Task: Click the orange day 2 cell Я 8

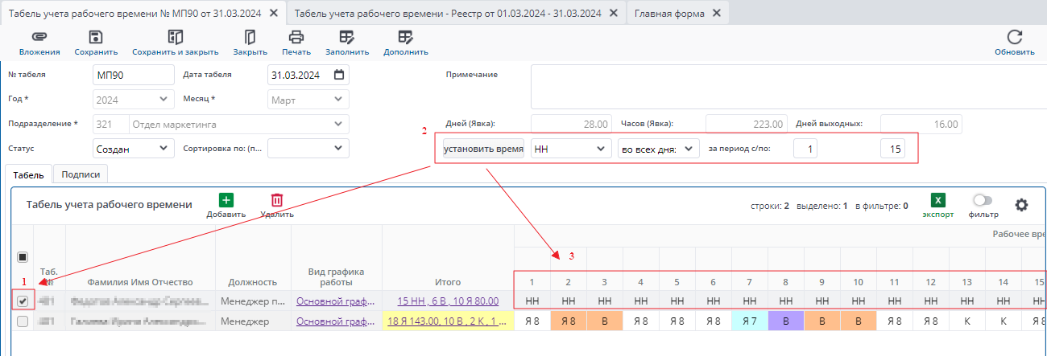Action: [569, 321]
